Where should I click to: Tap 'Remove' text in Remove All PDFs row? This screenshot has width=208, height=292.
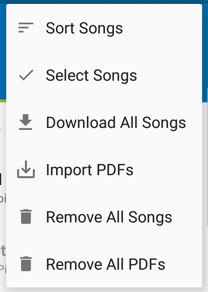point(74,264)
